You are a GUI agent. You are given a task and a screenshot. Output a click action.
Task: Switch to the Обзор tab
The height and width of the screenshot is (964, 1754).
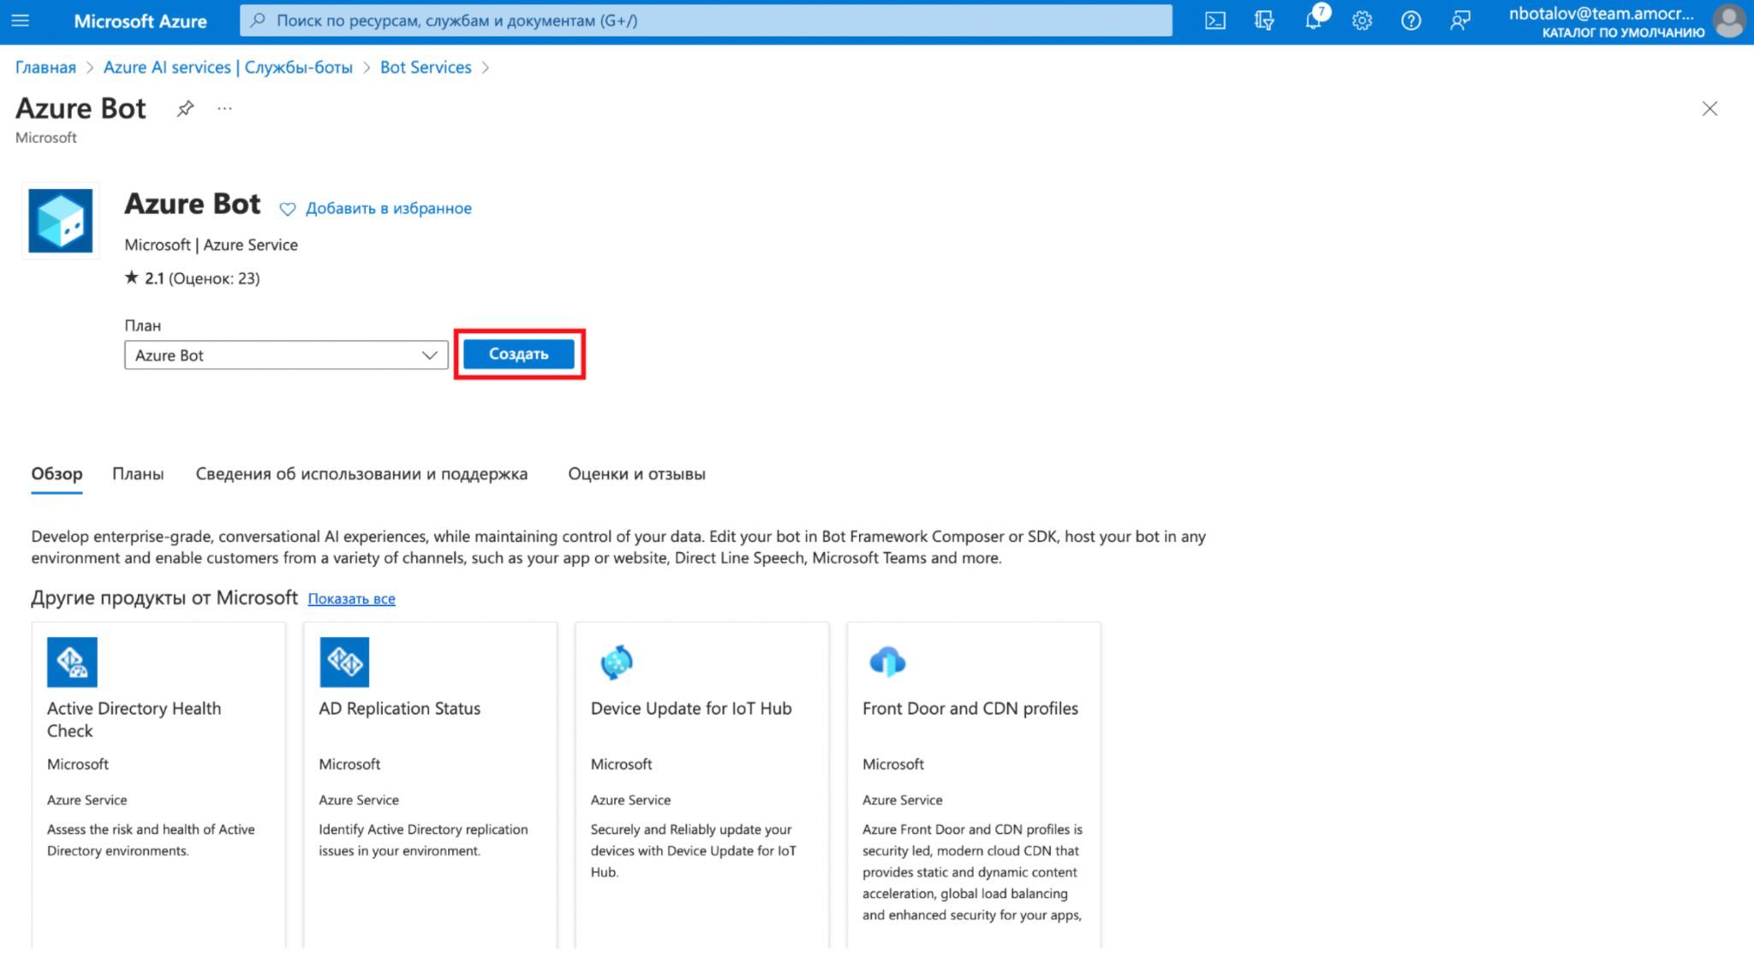(x=57, y=474)
